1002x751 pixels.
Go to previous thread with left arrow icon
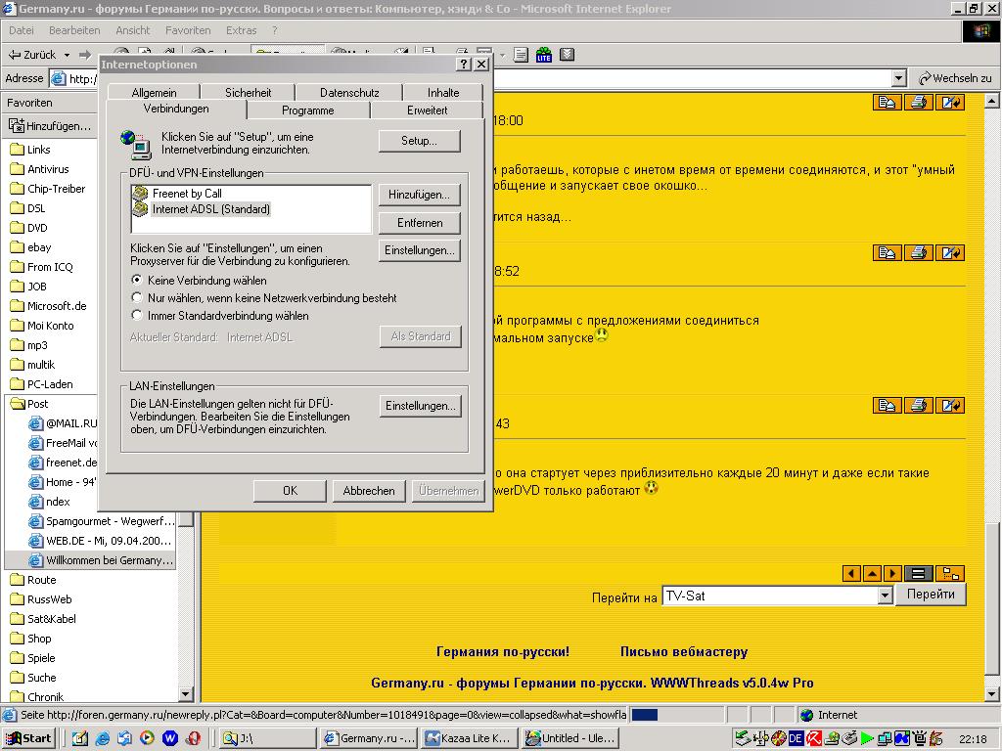(851, 573)
